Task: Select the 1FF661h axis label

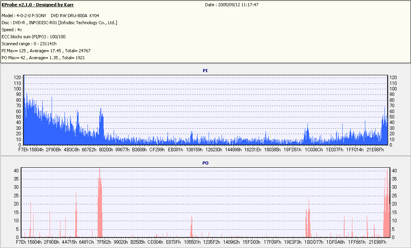Action: click(x=356, y=242)
